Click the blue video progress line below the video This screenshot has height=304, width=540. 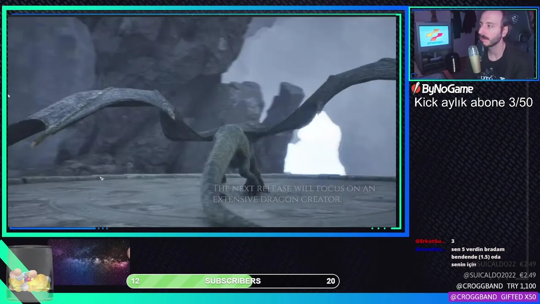coord(53,228)
